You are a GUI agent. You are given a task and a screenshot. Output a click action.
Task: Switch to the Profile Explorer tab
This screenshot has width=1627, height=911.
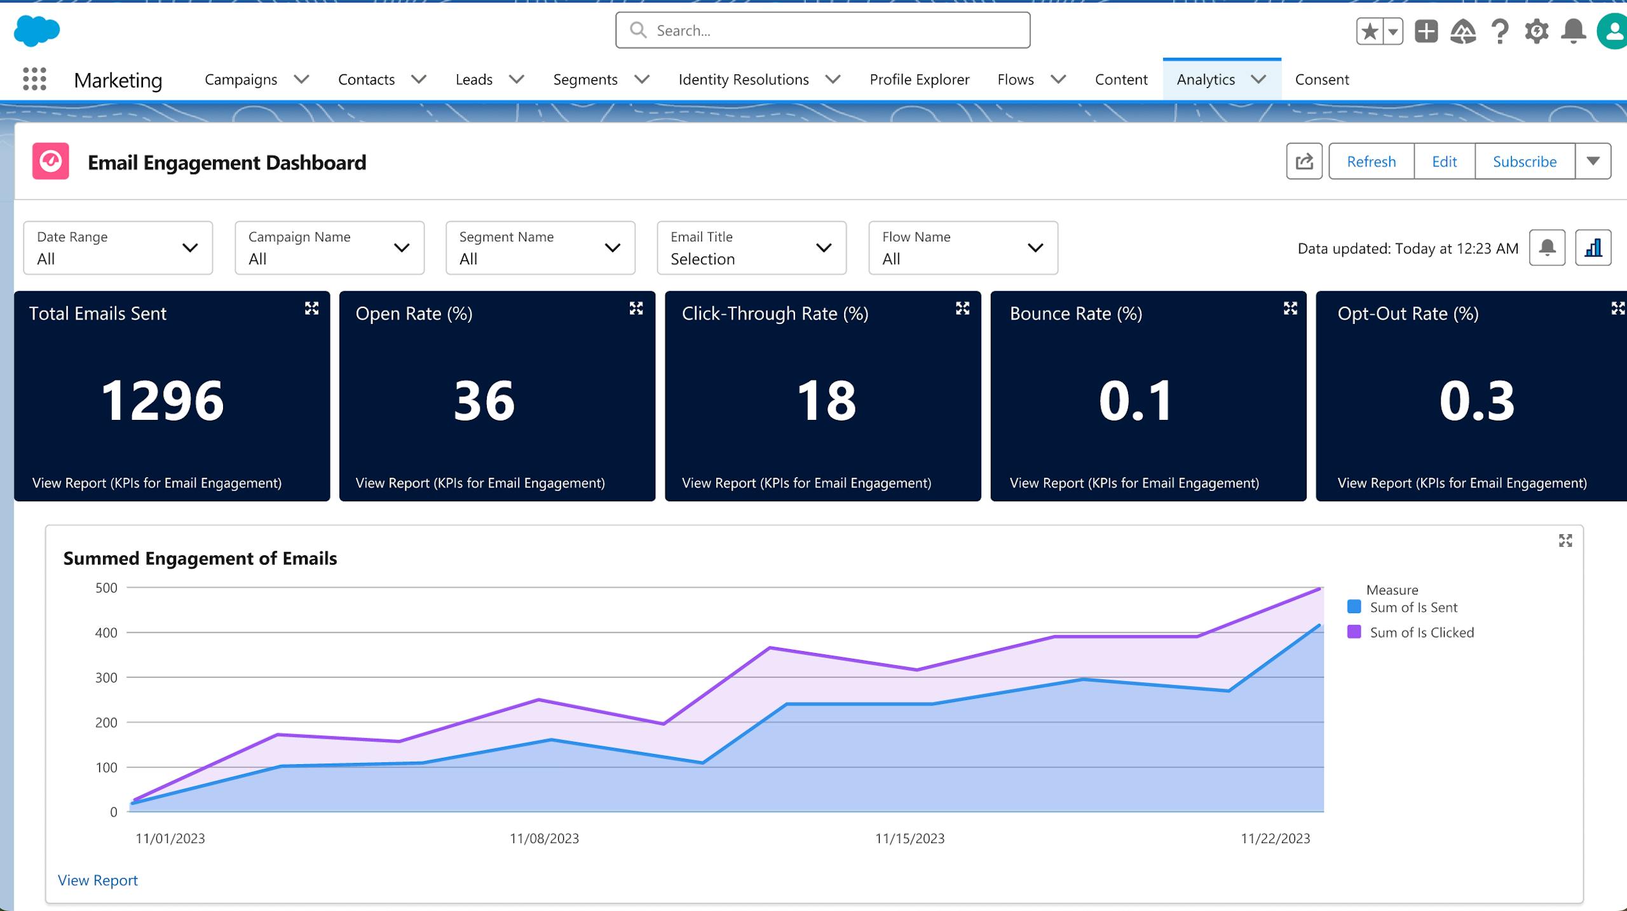(919, 79)
